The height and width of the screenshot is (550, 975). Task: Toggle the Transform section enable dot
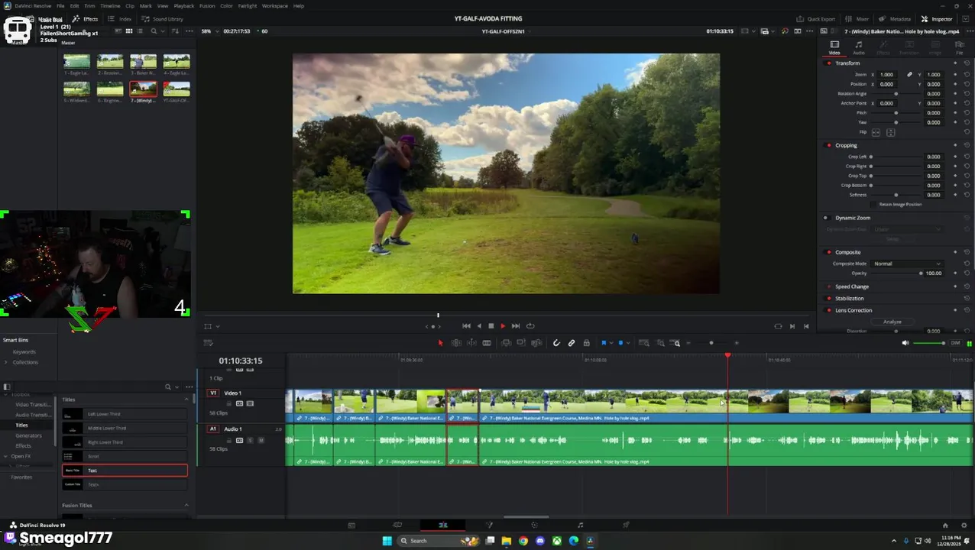[829, 63]
